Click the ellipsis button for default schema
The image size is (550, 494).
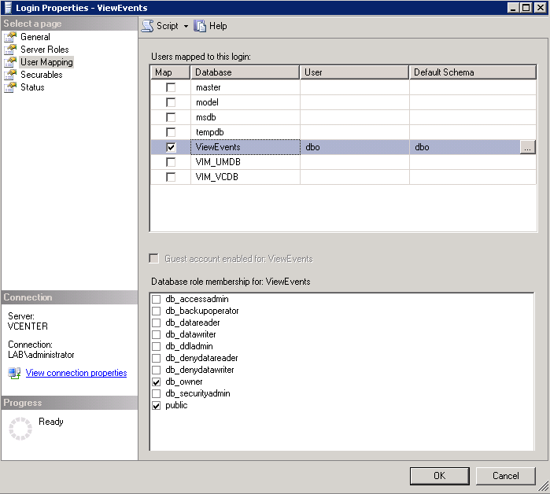(527, 147)
